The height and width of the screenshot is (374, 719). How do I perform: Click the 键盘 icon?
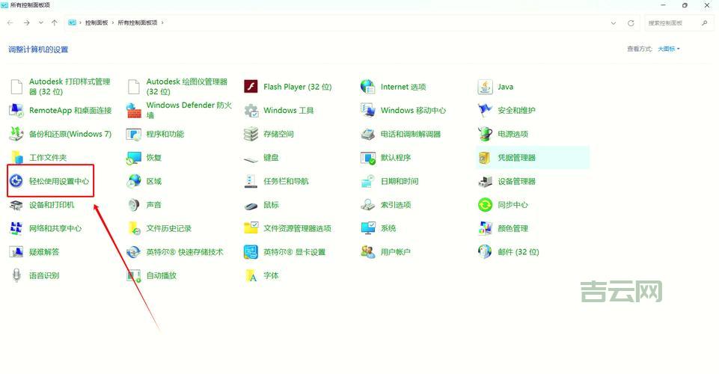pos(251,159)
